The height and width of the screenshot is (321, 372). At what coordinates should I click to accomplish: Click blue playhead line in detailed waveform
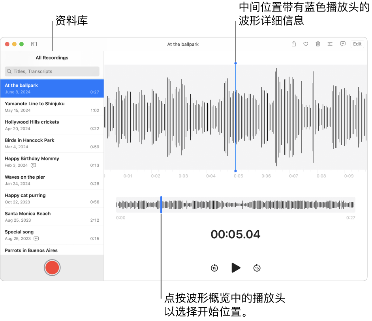point(236,117)
